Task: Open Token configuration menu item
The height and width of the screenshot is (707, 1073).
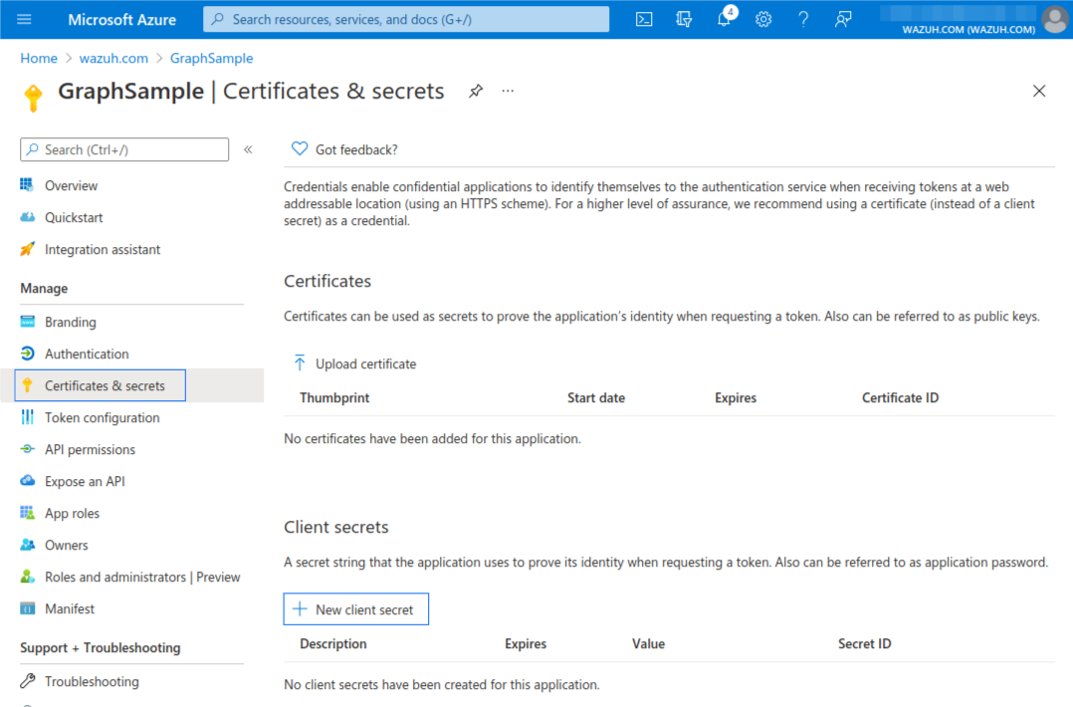Action: point(102,417)
